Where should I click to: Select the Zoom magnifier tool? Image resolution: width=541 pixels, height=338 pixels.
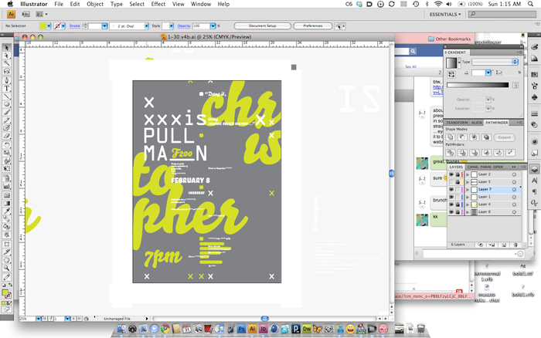coord(6,268)
